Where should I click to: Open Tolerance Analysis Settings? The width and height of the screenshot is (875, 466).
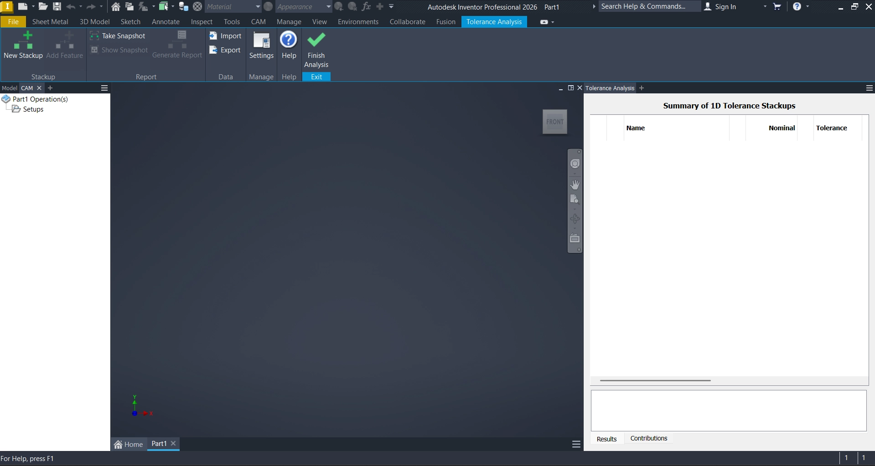coord(261,41)
